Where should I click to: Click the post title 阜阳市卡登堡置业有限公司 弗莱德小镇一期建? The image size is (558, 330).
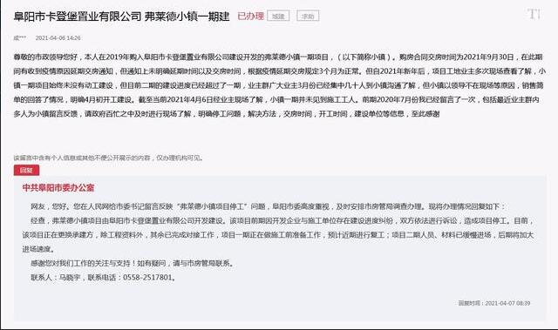(121, 17)
